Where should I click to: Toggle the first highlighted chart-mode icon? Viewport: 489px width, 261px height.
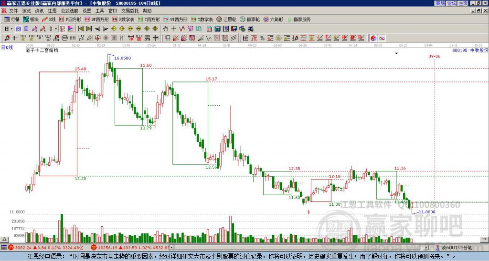(18, 29)
